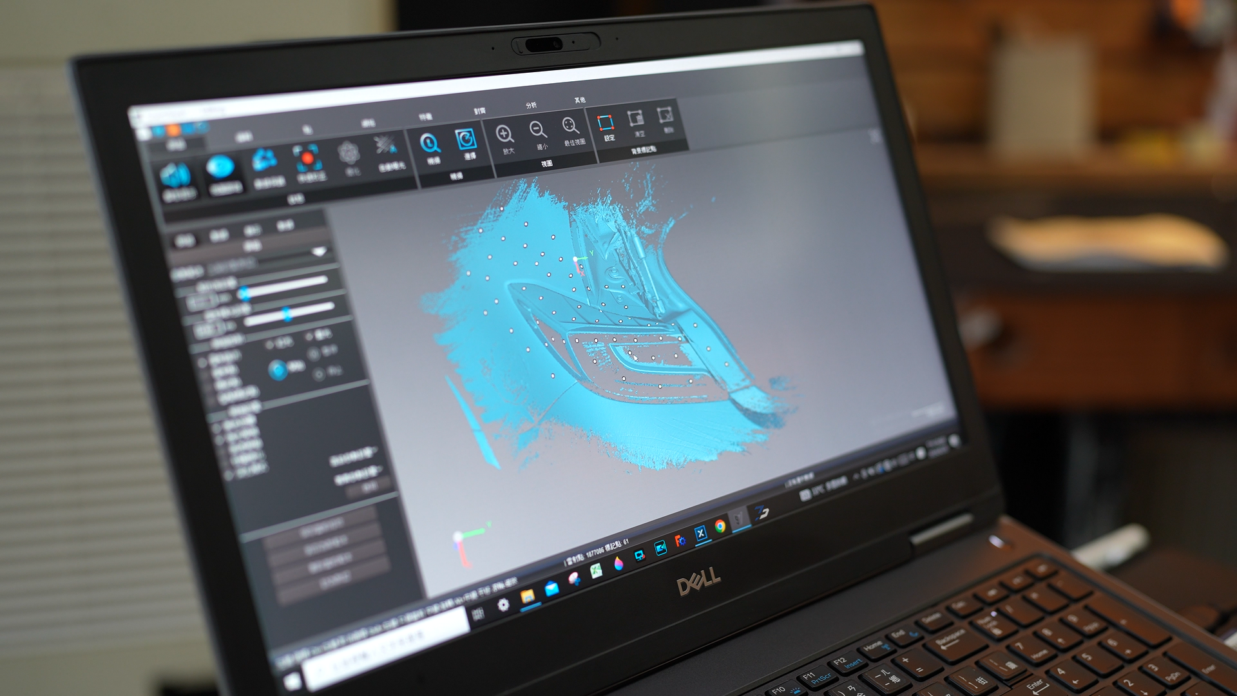Click the 清空 clear markers icon
Viewport: 1237px width, 696px height.
point(636,119)
